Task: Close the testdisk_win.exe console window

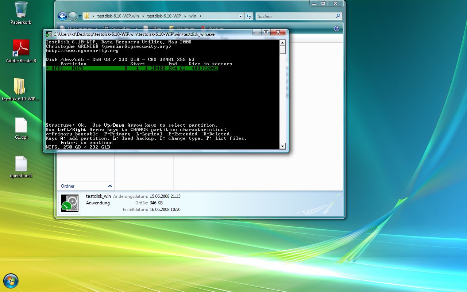Action: 278,32
